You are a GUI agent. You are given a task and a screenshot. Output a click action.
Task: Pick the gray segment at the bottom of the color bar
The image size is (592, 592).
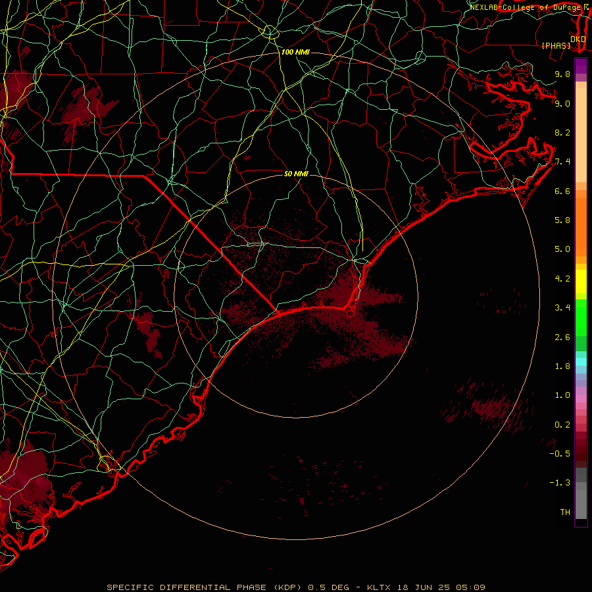point(581,504)
